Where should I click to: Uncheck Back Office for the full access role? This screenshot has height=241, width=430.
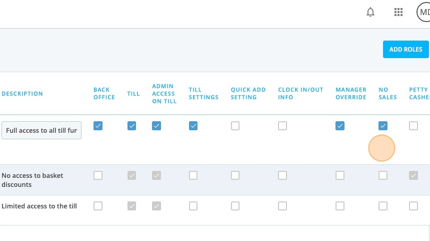pos(98,126)
